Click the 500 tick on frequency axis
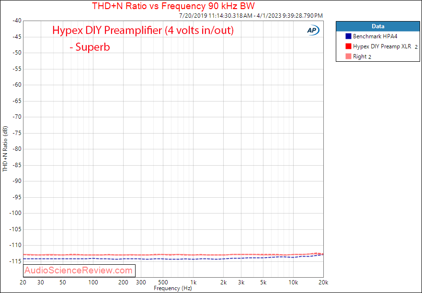Screen dimensions: 422x293 pyautogui.click(x=163, y=282)
